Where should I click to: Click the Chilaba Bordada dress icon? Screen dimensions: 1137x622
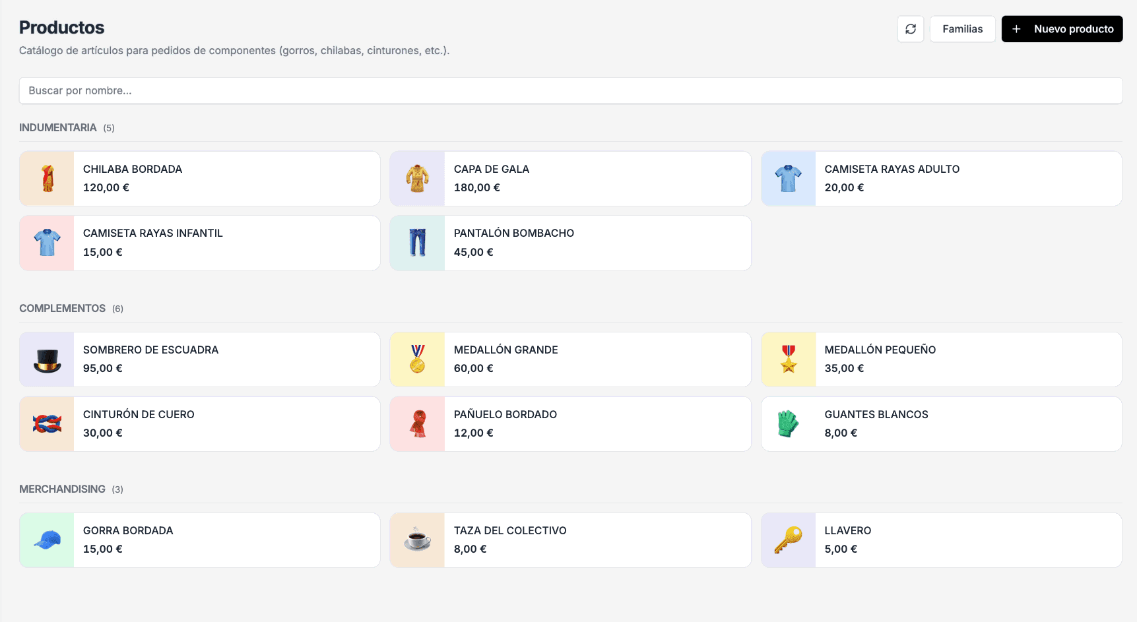click(48, 179)
